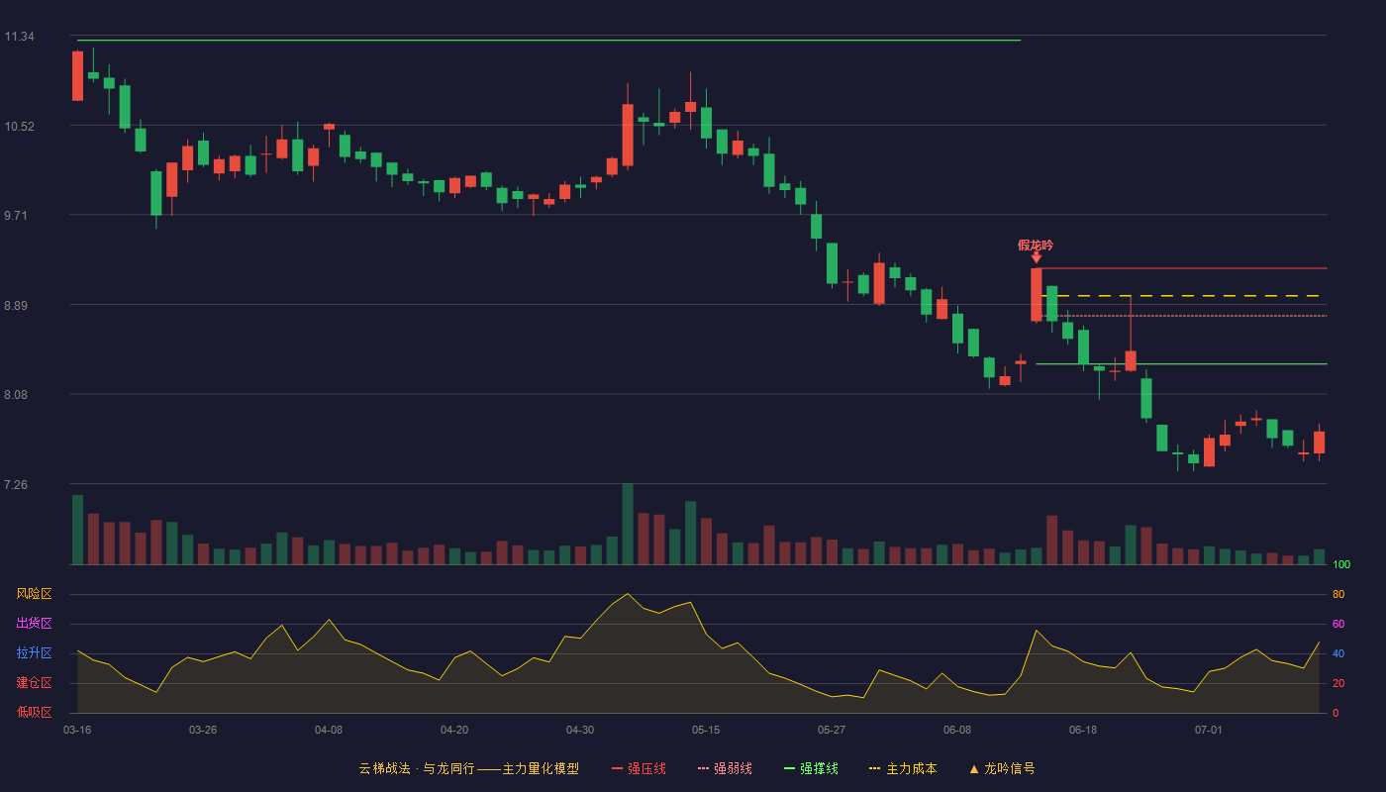Click the 04-30 date label
Image resolution: width=1386 pixels, height=792 pixels.
tap(580, 730)
